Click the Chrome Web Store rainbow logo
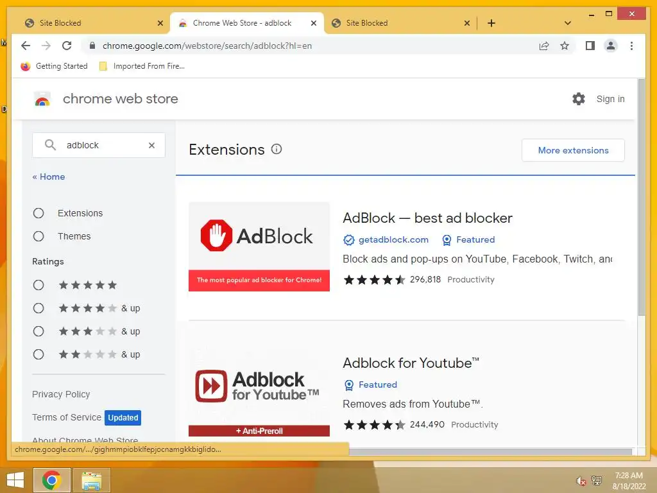This screenshot has width=657, height=493. click(x=42, y=99)
